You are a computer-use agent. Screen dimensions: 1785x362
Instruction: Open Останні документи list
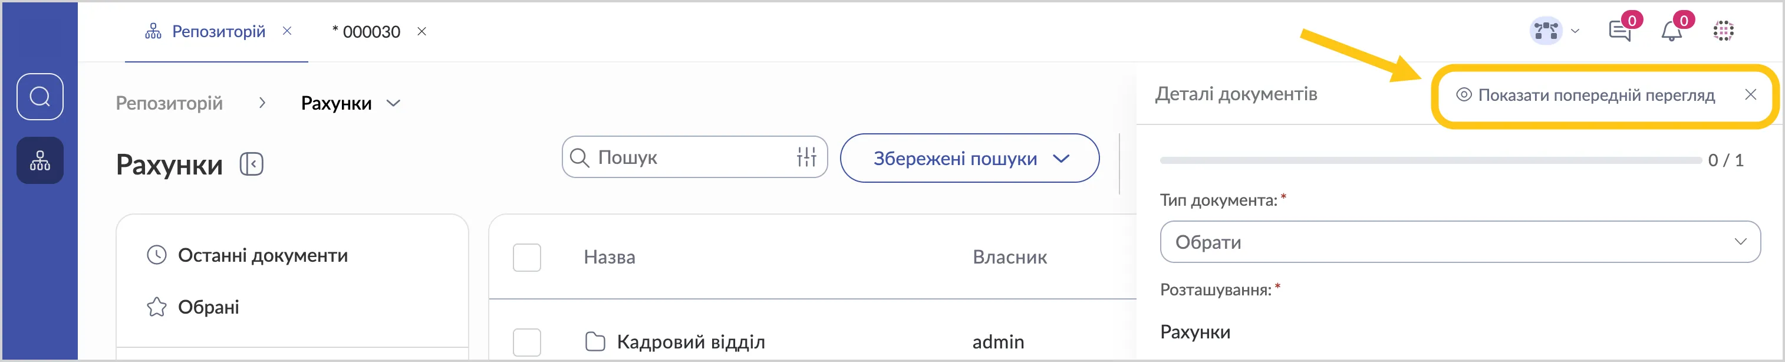[262, 255]
